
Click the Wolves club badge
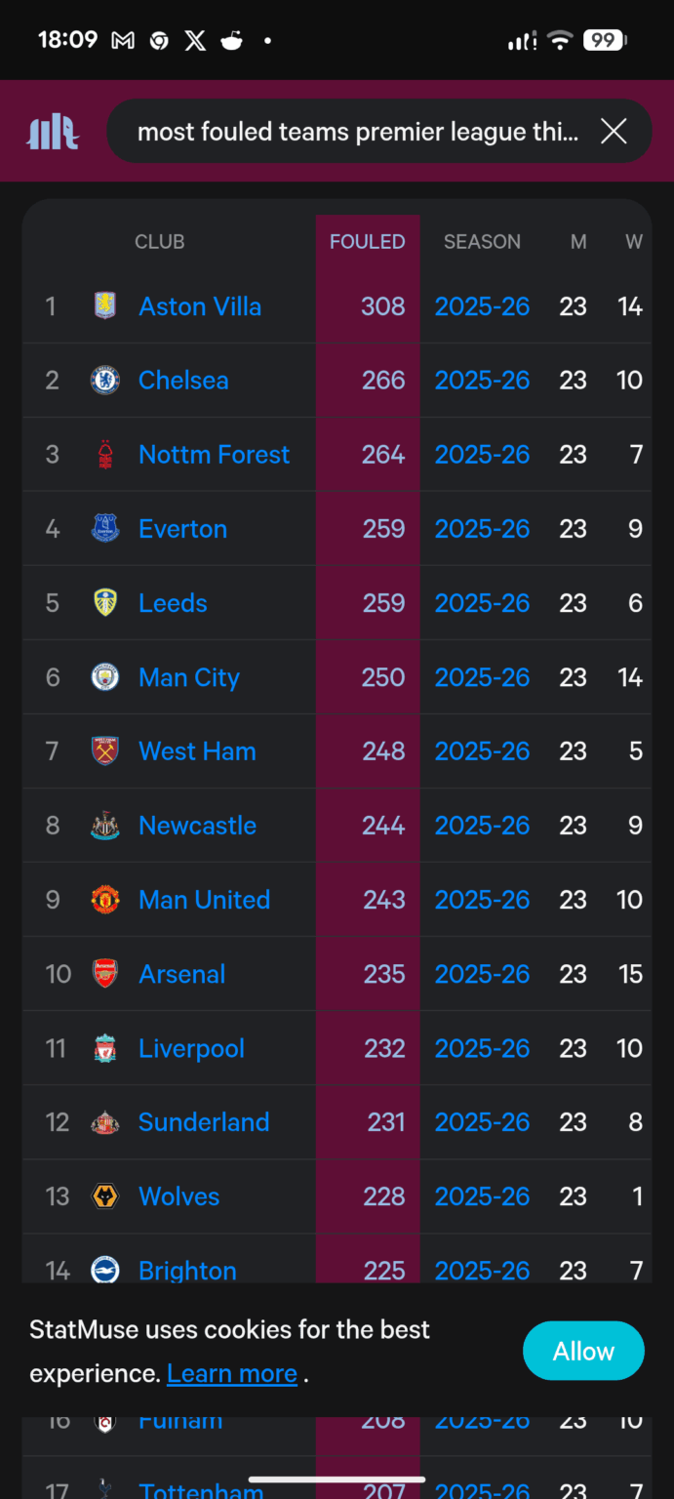[x=103, y=1195]
